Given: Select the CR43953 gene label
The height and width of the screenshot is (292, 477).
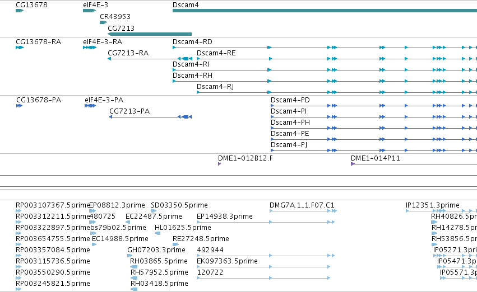Looking at the screenshot, I should pos(115,16).
